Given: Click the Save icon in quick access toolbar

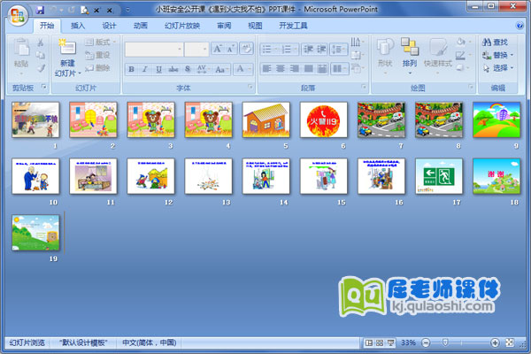Looking at the screenshot, I should 40,9.
